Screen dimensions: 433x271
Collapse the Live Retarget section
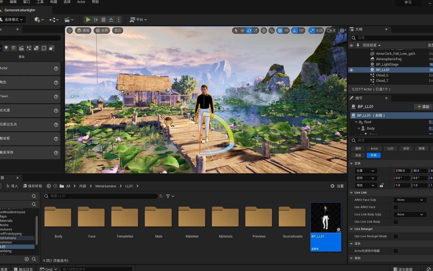[x=351, y=229]
